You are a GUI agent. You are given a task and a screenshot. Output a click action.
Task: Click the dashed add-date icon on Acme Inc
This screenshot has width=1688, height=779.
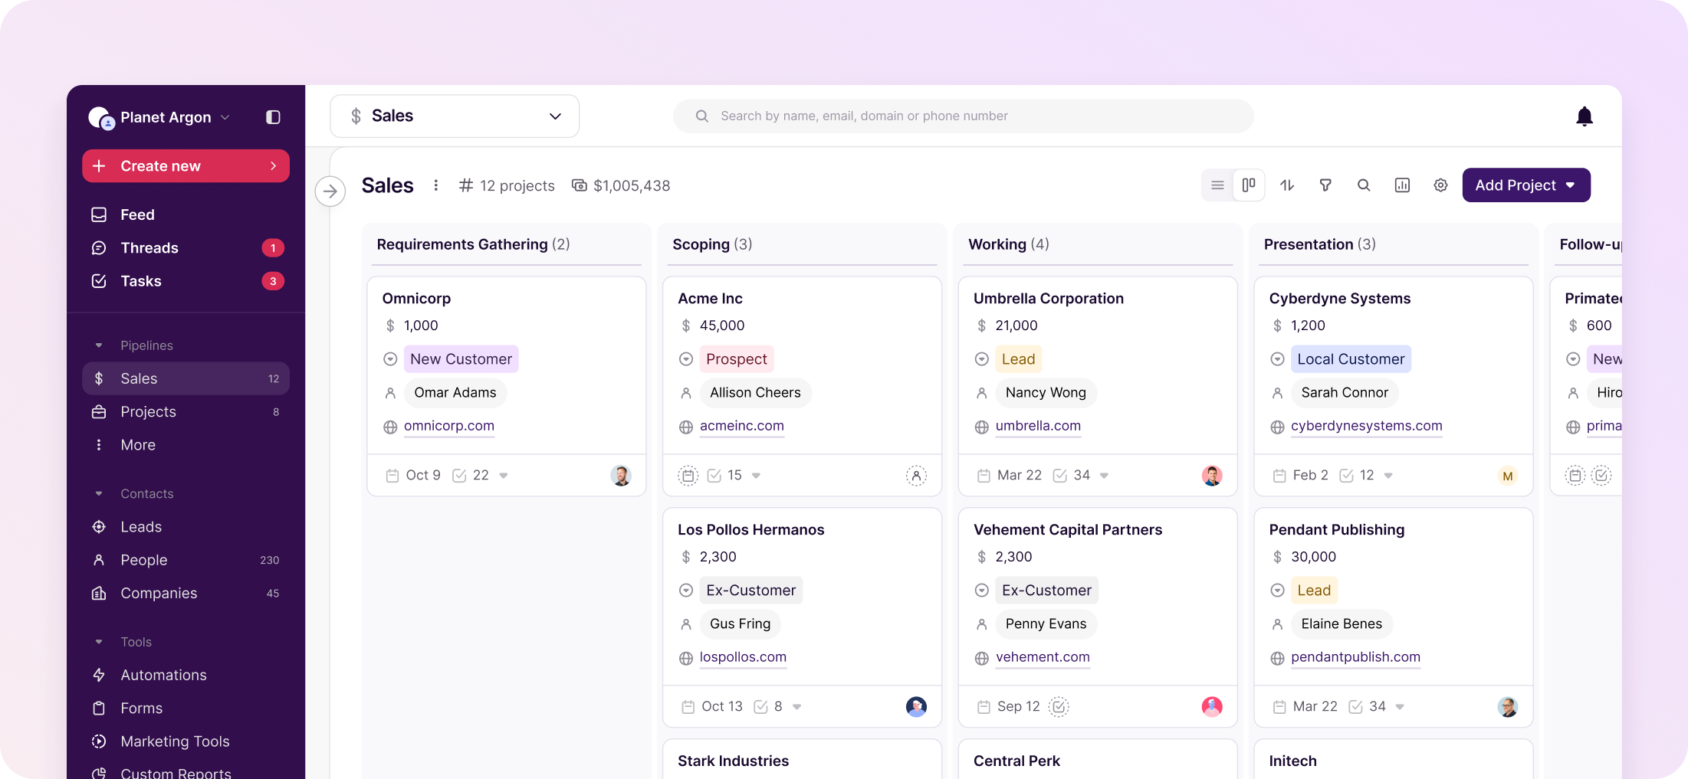(x=688, y=476)
